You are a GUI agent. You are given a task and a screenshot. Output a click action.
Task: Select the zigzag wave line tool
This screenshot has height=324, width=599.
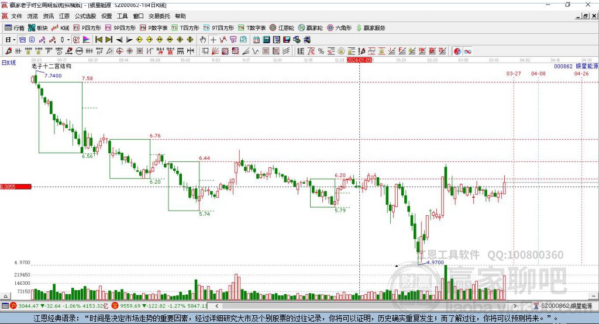click(x=256, y=51)
